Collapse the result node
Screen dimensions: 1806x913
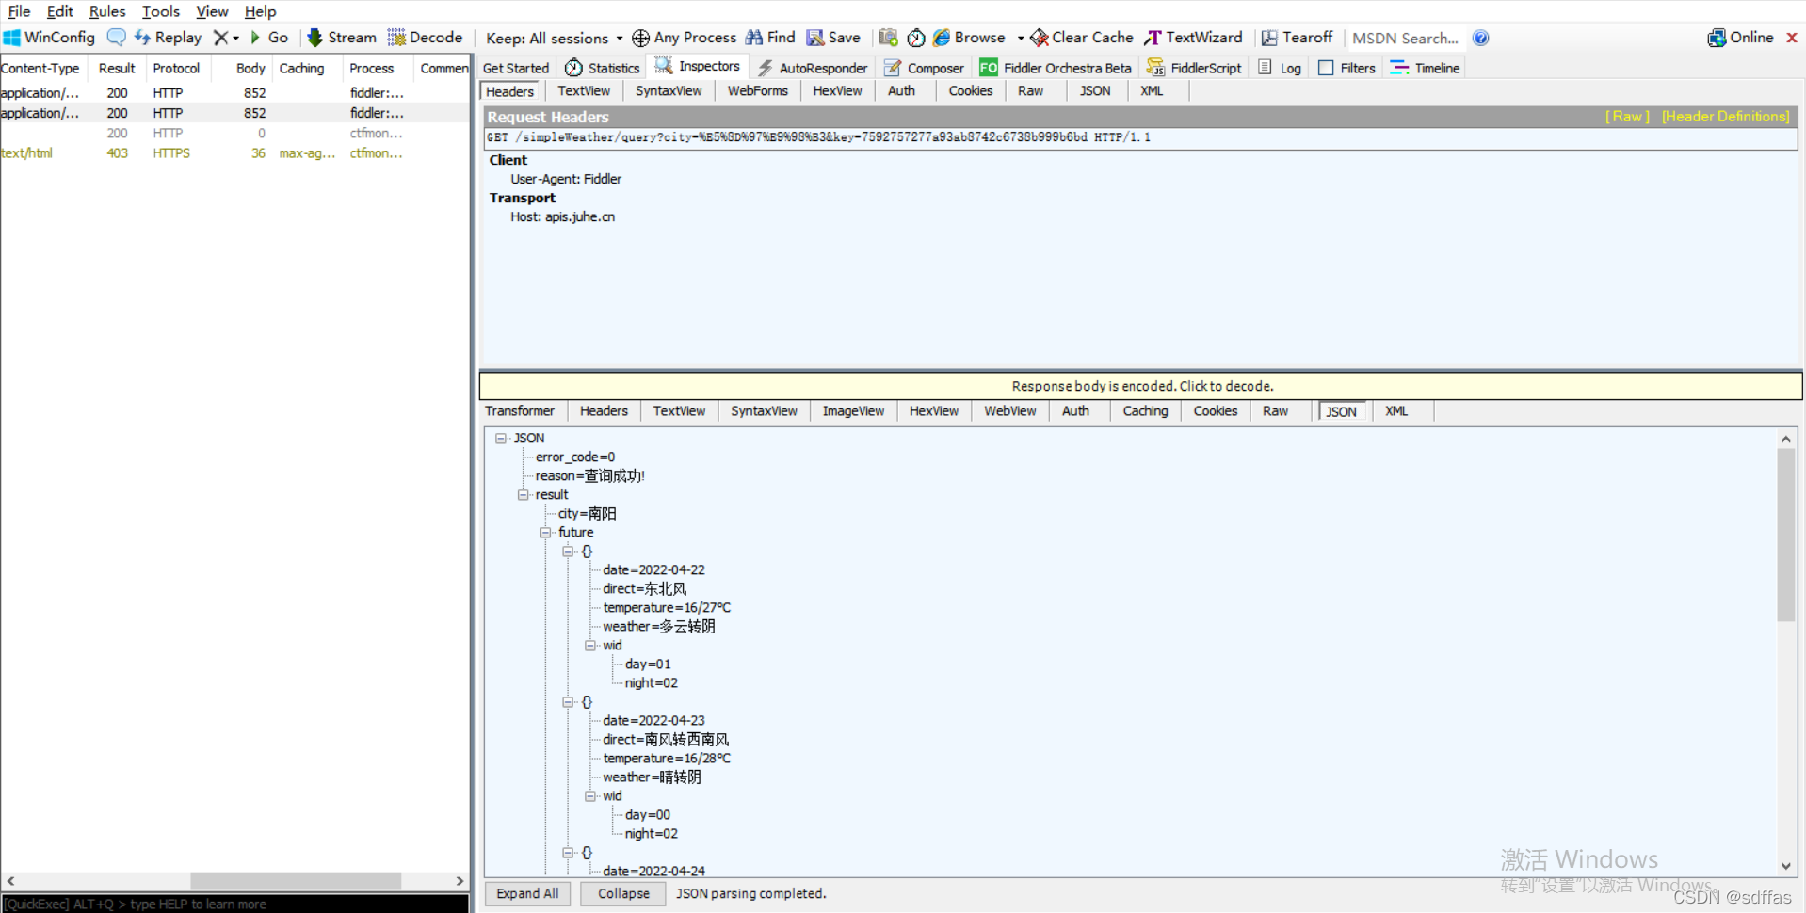524,494
